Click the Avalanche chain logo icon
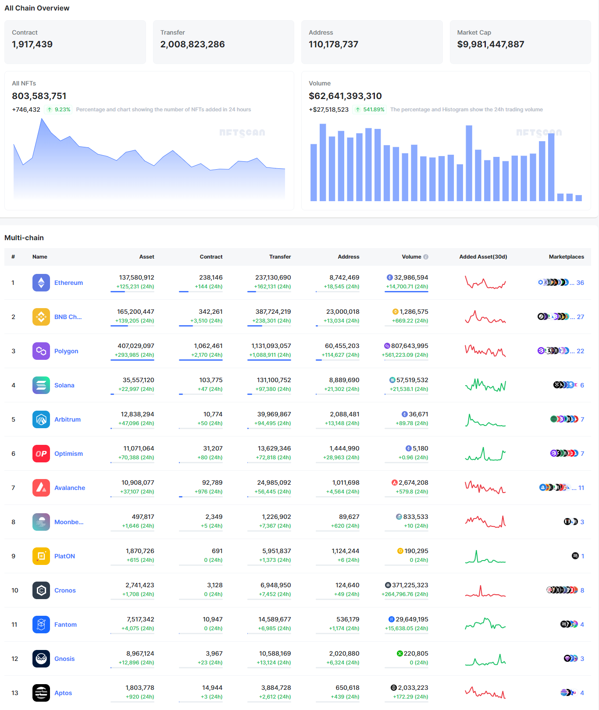599x710 pixels. (41, 488)
